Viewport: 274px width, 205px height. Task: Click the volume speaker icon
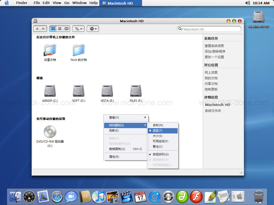pyautogui.click(x=247, y=3)
